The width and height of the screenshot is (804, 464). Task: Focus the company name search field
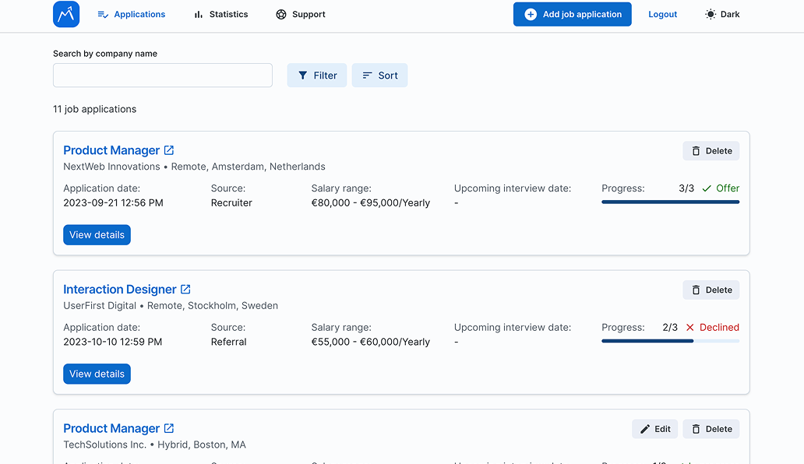(x=163, y=76)
